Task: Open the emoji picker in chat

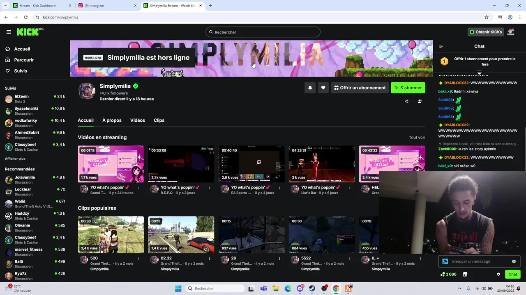Action: pyautogui.click(x=514, y=261)
